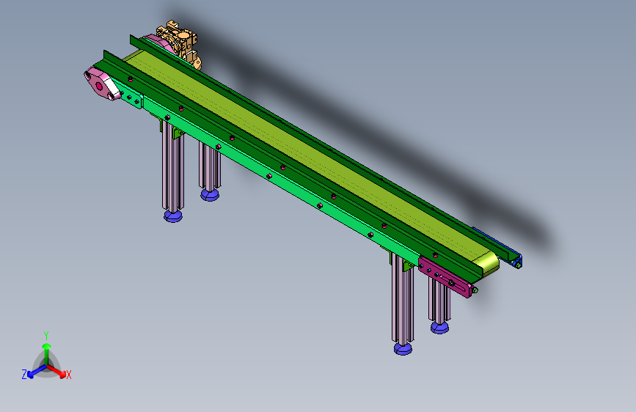Select the blue foot under the leftmost leg

coord(173,216)
